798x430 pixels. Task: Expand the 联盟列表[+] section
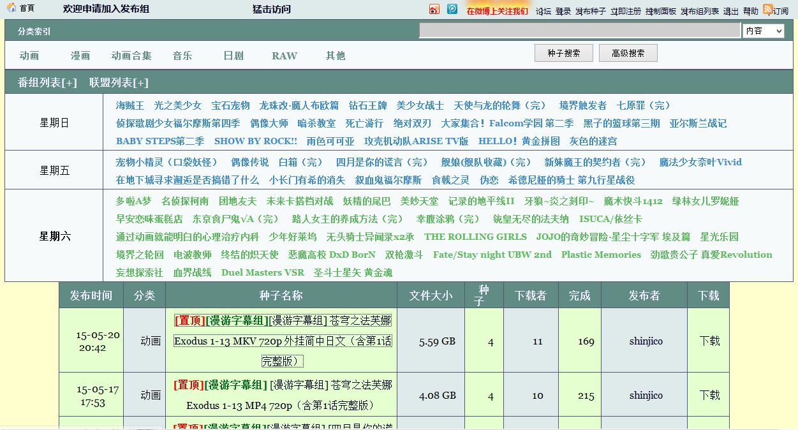point(119,83)
